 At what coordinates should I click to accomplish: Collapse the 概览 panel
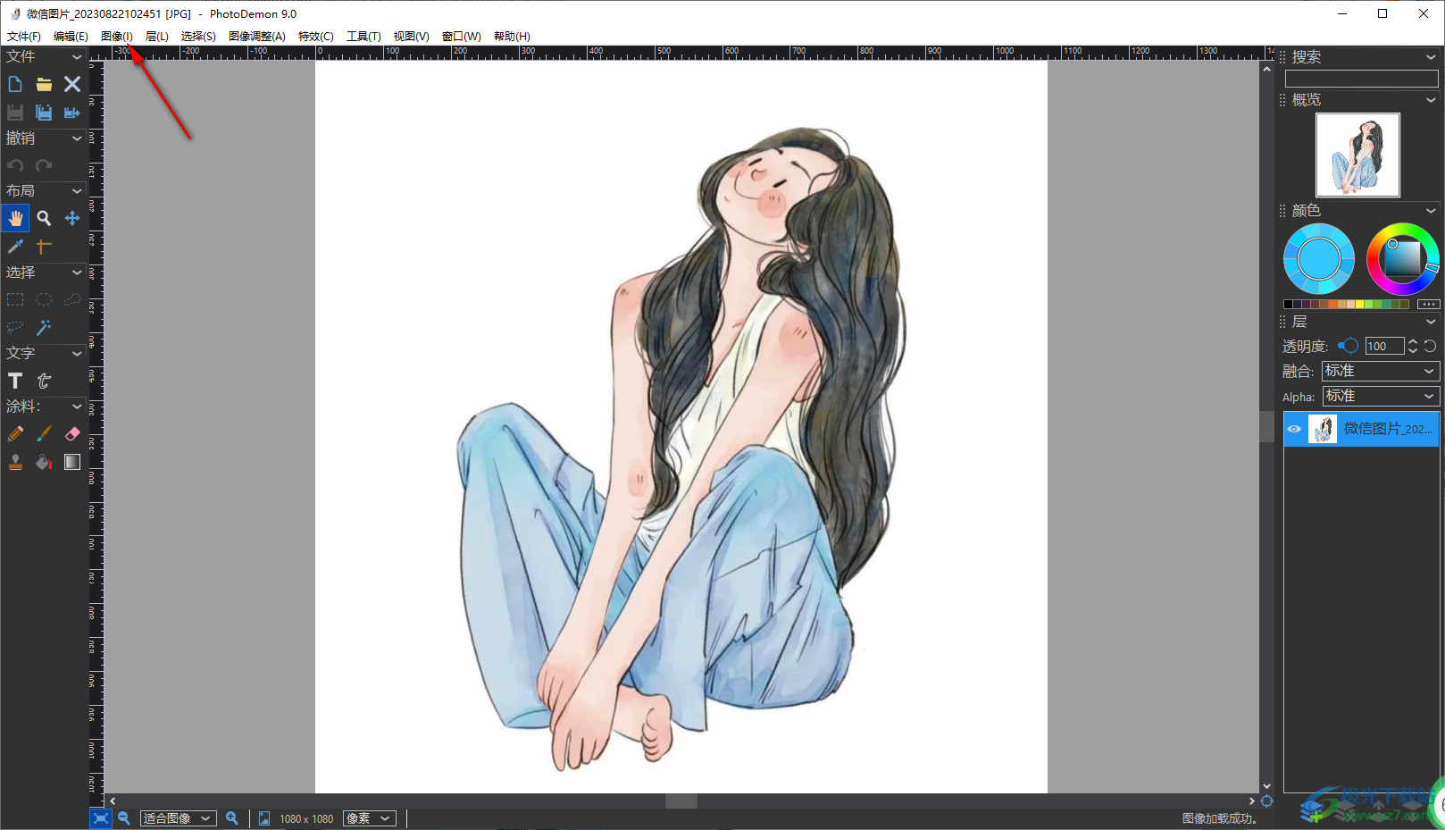1431,100
